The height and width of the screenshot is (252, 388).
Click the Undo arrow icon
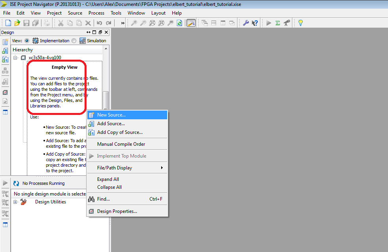[x=100, y=23]
